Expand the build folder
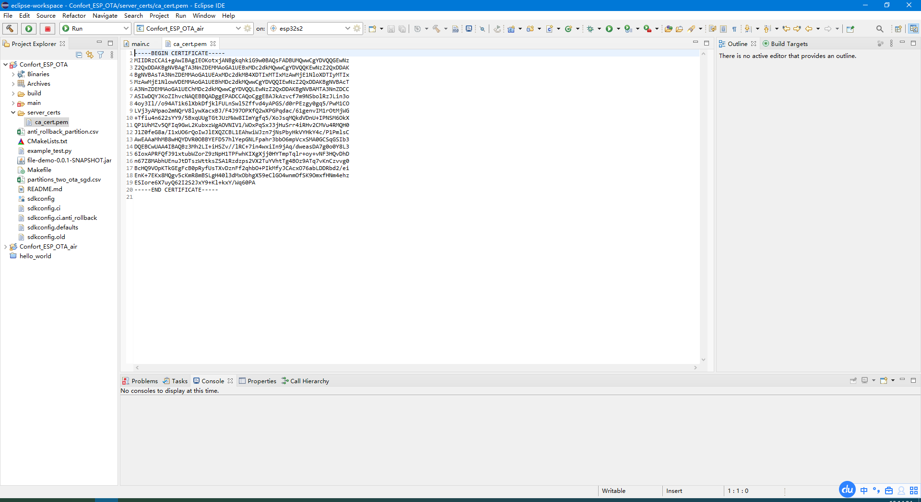921x502 pixels. (13, 93)
